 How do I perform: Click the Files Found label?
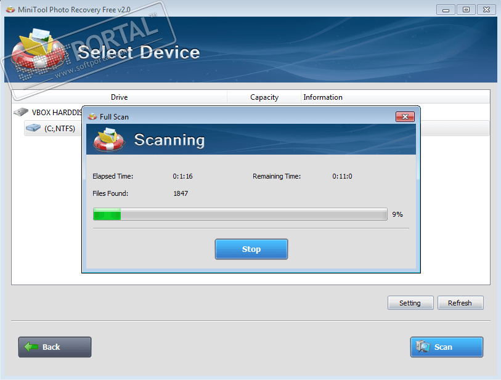pyautogui.click(x=110, y=193)
